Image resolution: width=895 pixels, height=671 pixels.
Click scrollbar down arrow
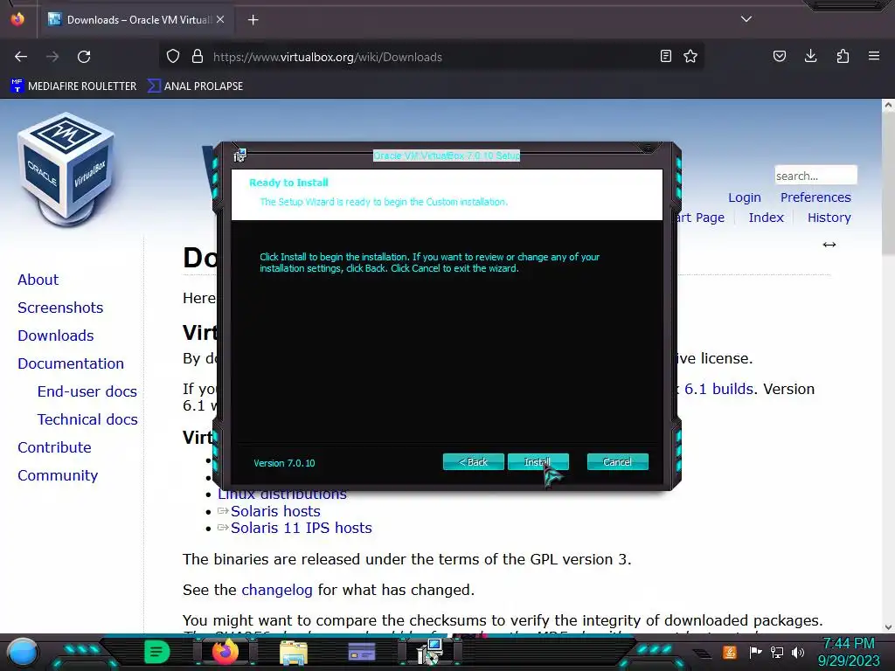point(888,626)
